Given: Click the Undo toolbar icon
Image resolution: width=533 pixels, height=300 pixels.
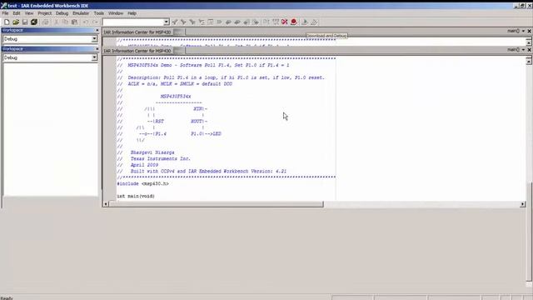Looking at the screenshot, I should point(85,22).
